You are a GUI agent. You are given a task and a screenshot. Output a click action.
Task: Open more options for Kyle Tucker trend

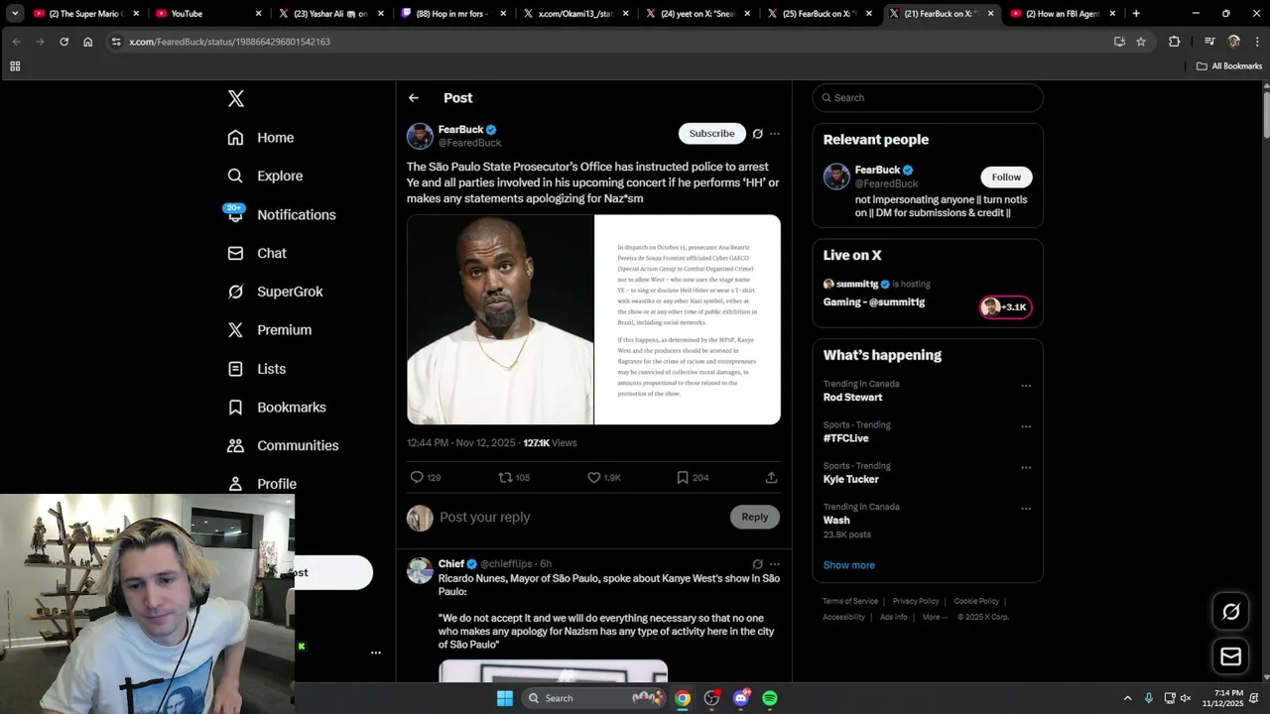(x=1026, y=467)
